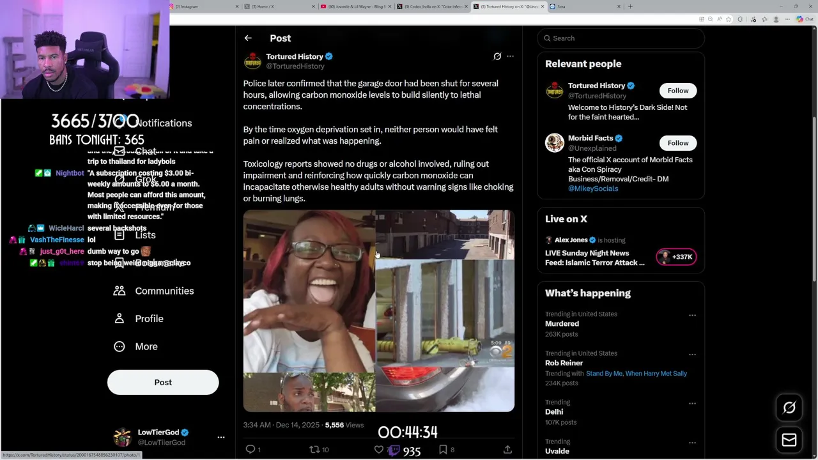Click the Delhi trending topic
Image resolution: width=818 pixels, height=460 pixels.
554,412
